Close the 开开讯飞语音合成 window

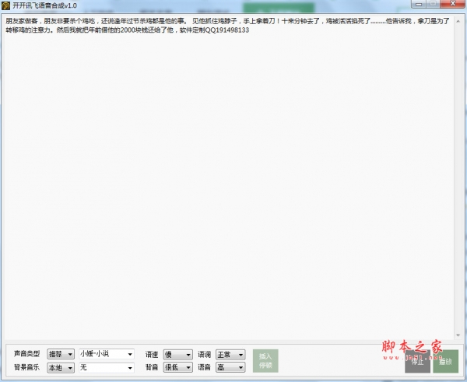coord(453,4)
